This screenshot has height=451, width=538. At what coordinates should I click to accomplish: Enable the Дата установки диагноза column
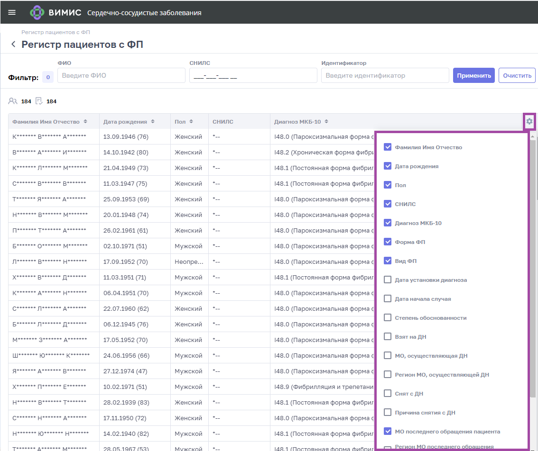pyautogui.click(x=388, y=280)
